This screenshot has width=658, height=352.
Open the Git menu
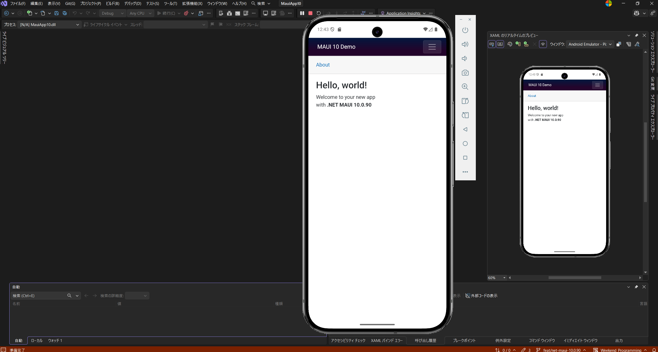coord(70,3)
